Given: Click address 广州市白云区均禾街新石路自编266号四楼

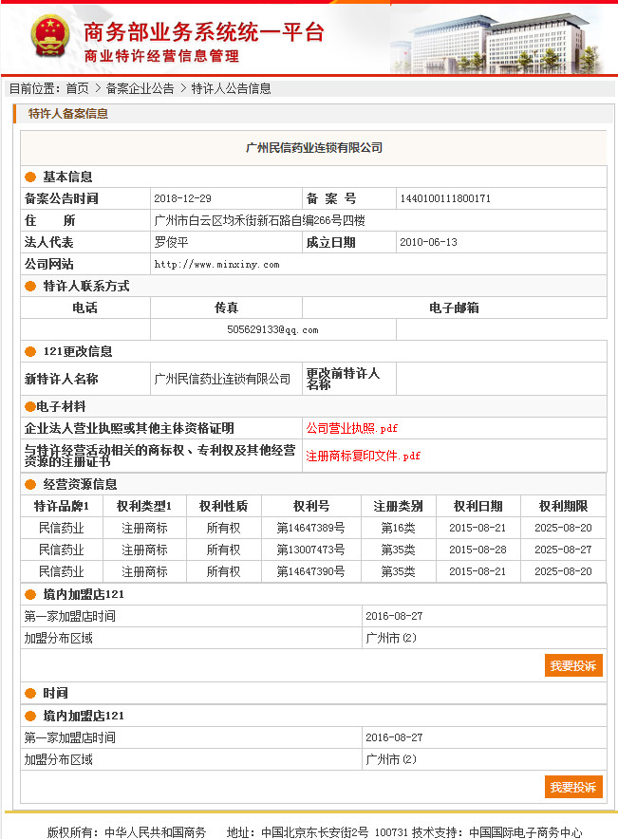Looking at the screenshot, I should tap(259, 220).
